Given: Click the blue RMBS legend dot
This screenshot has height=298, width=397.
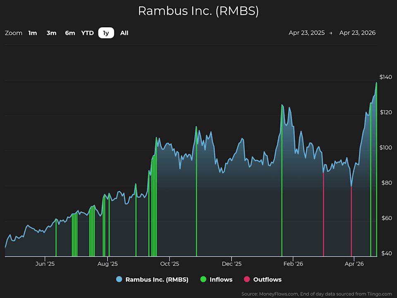Looking at the screenshot, I should 120,279.
